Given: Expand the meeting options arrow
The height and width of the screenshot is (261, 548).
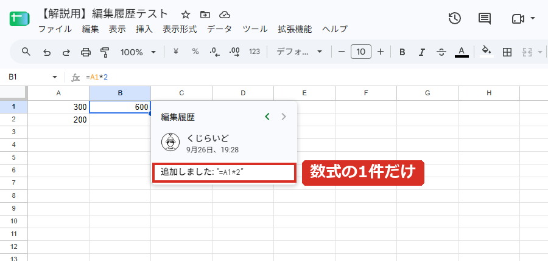Looking at the screenshot, I should coord(533,18).
